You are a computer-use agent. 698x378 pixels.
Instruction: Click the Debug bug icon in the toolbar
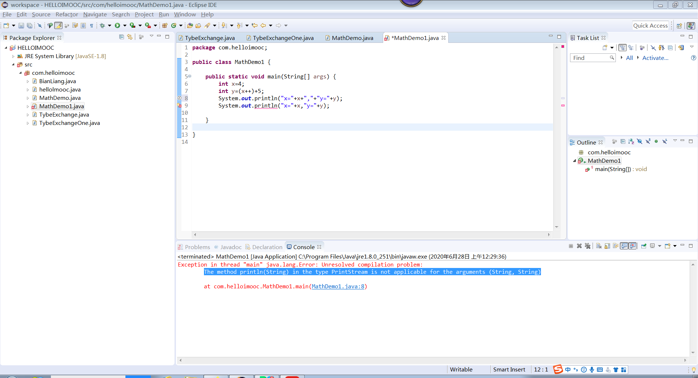click(x=103, y=25)
